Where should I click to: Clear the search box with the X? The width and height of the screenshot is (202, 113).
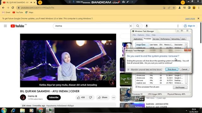point(131,26)
